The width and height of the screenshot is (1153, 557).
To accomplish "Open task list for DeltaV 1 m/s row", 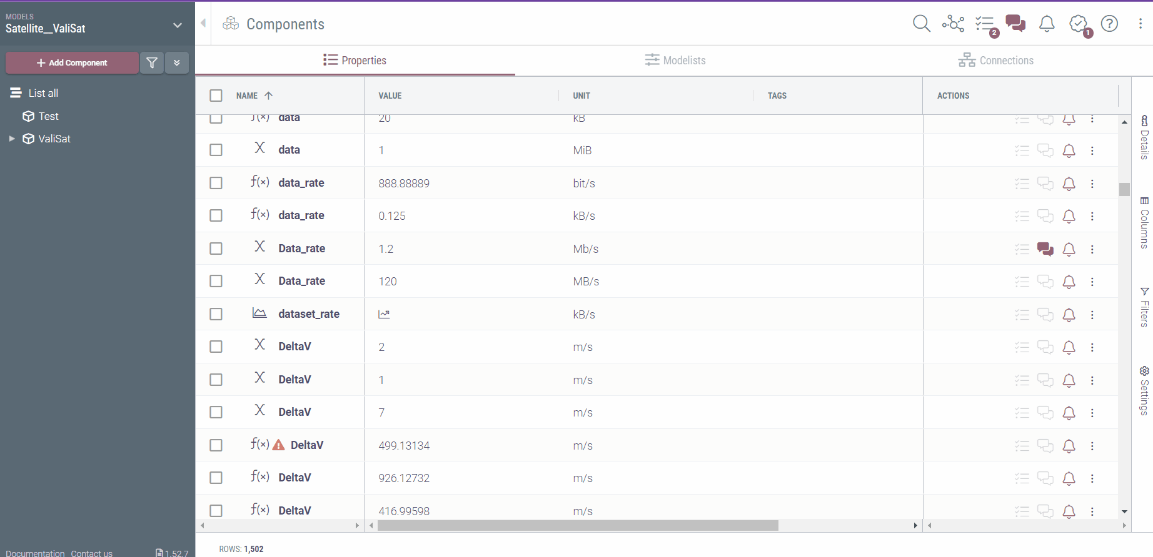I will point(1022,380).
